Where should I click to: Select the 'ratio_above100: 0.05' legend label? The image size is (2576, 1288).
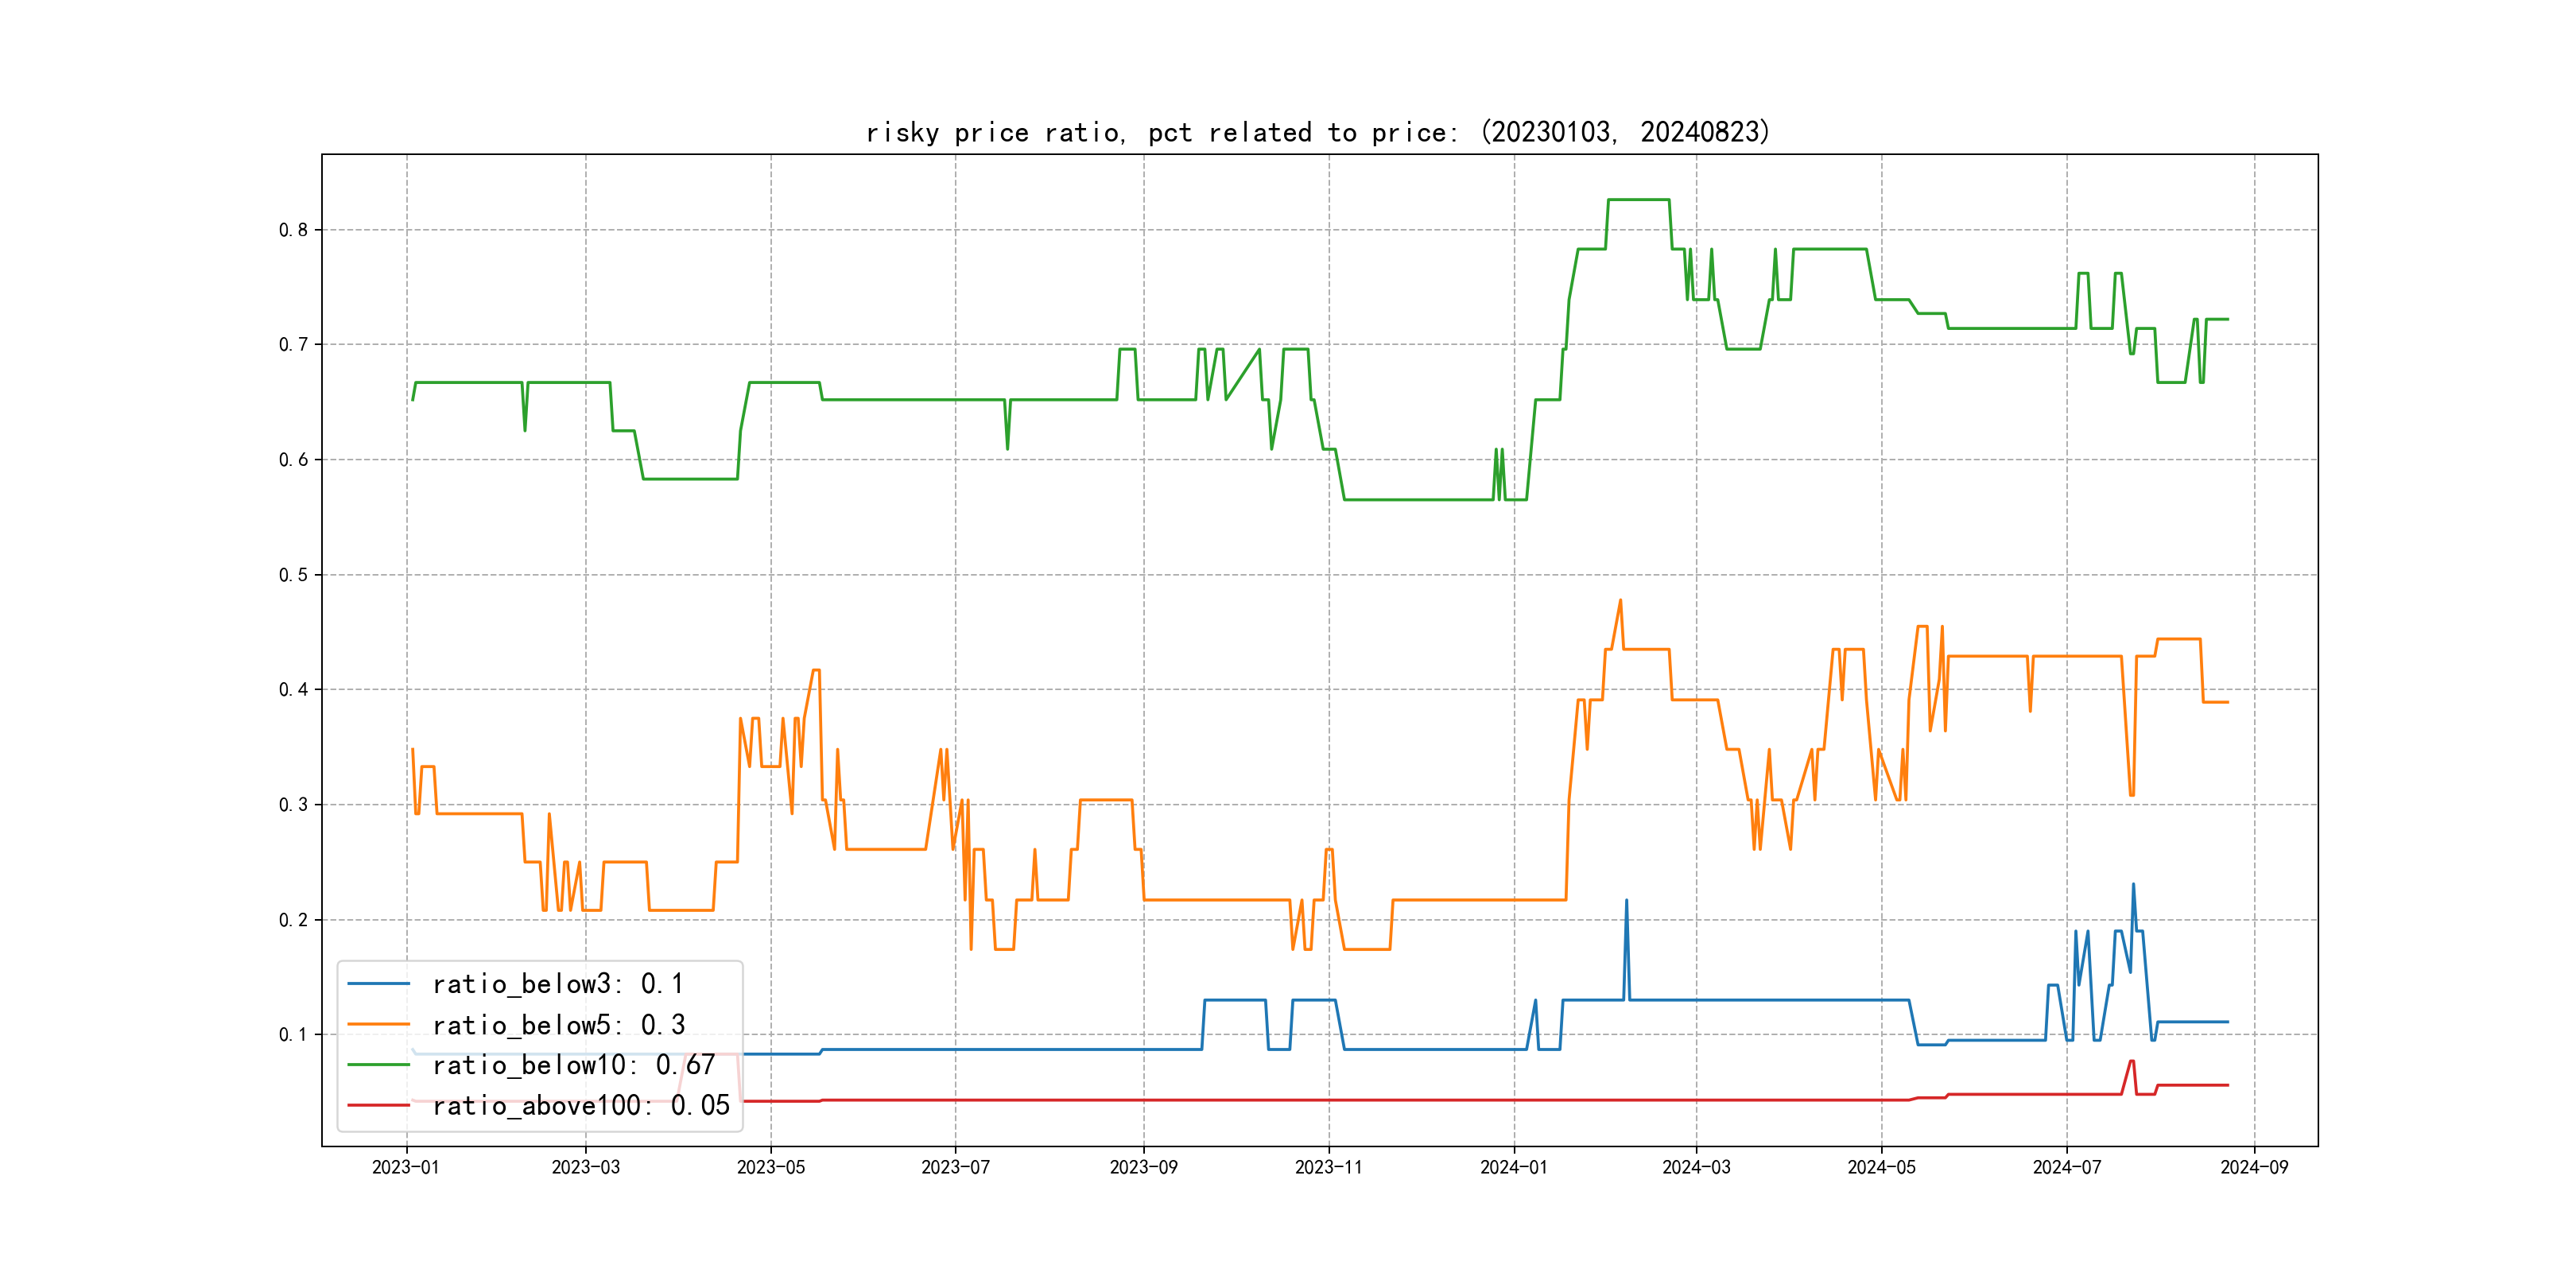pos(581,1106)
